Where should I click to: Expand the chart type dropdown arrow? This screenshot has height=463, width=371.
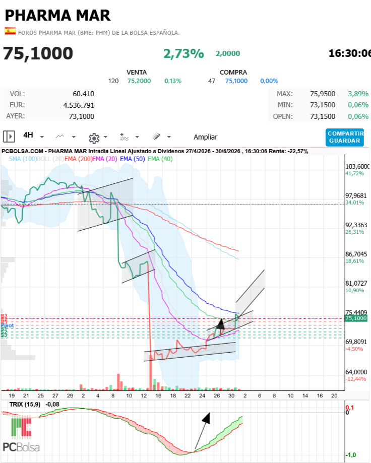[74, 137]
